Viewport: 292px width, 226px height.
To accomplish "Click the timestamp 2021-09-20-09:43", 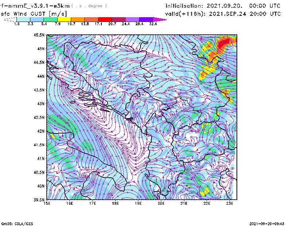I will pyautogui.click(x=267, y=224).
